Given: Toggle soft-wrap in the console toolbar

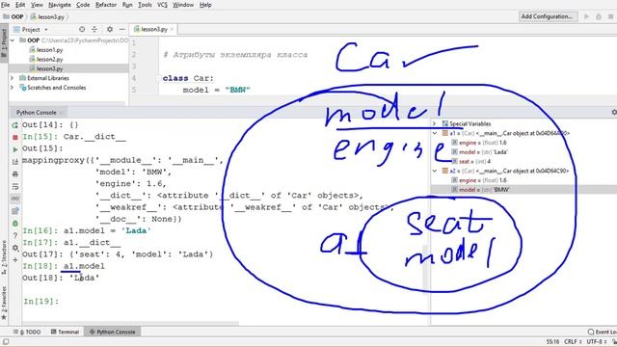Looking at the screenshot, I should click(15, 186).
